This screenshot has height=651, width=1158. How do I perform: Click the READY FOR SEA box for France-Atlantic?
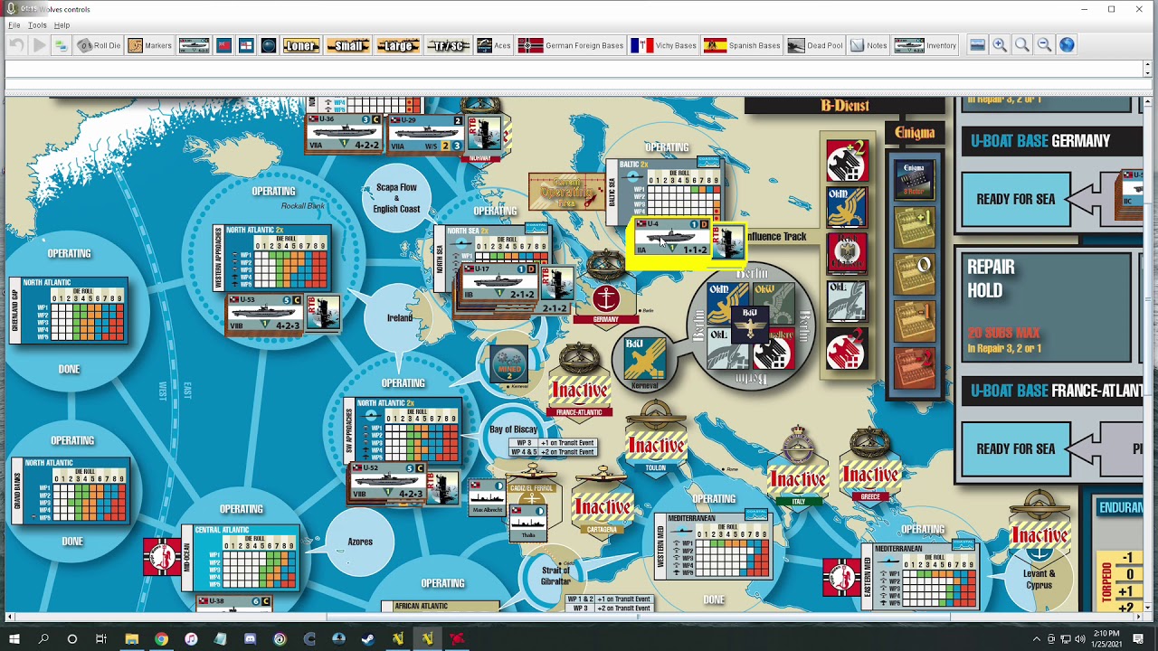(x=1015, y=448)
